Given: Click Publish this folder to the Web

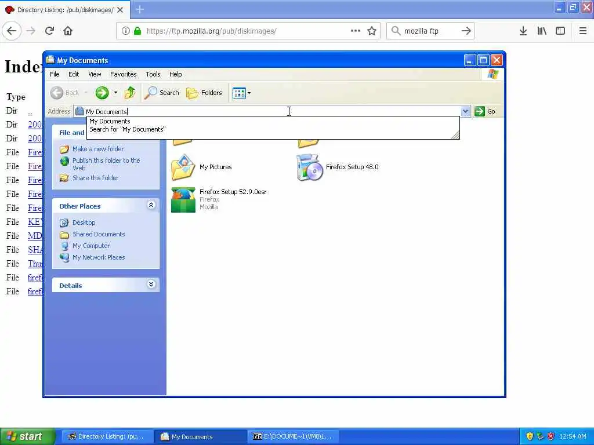Looking at the screenshot, I should pos(106,164).
